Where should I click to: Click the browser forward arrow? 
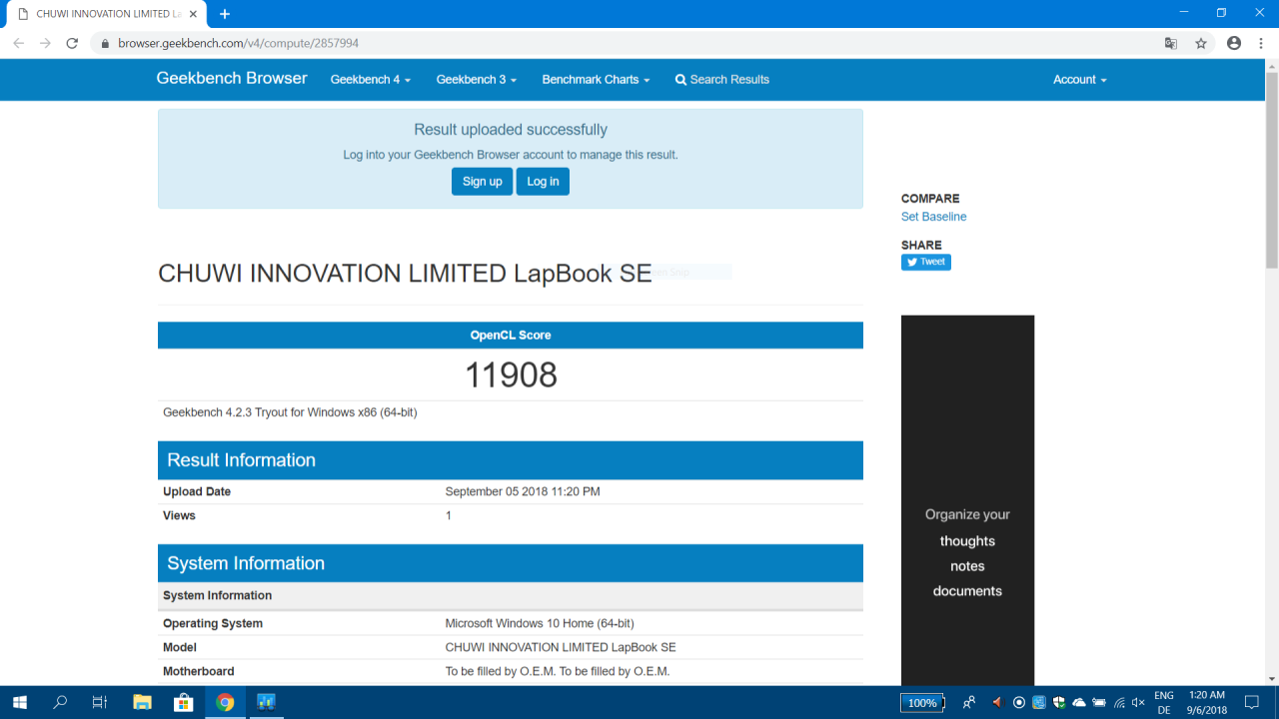pyautogui.click(x=45, y=43)
